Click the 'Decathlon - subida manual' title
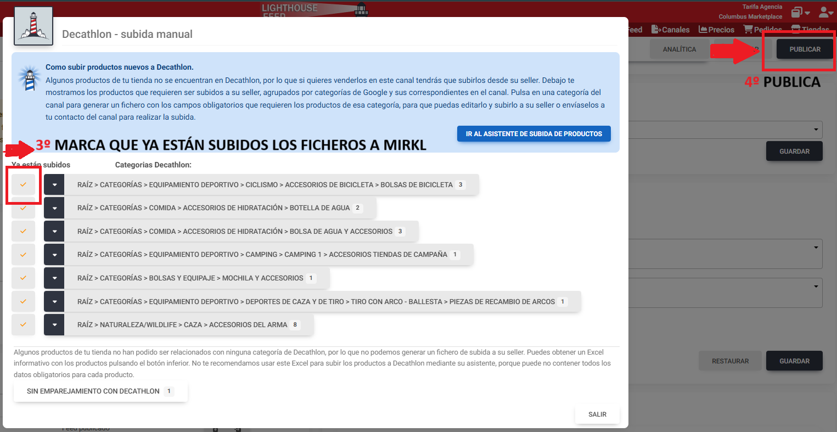Viewport: 837px width, 432px height. pyautogui.click(x=127, y=34)
